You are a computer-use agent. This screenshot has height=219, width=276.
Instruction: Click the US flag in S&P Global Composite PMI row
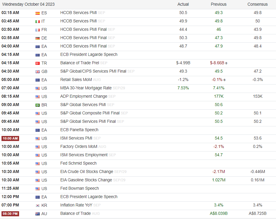tap(38, 114)
